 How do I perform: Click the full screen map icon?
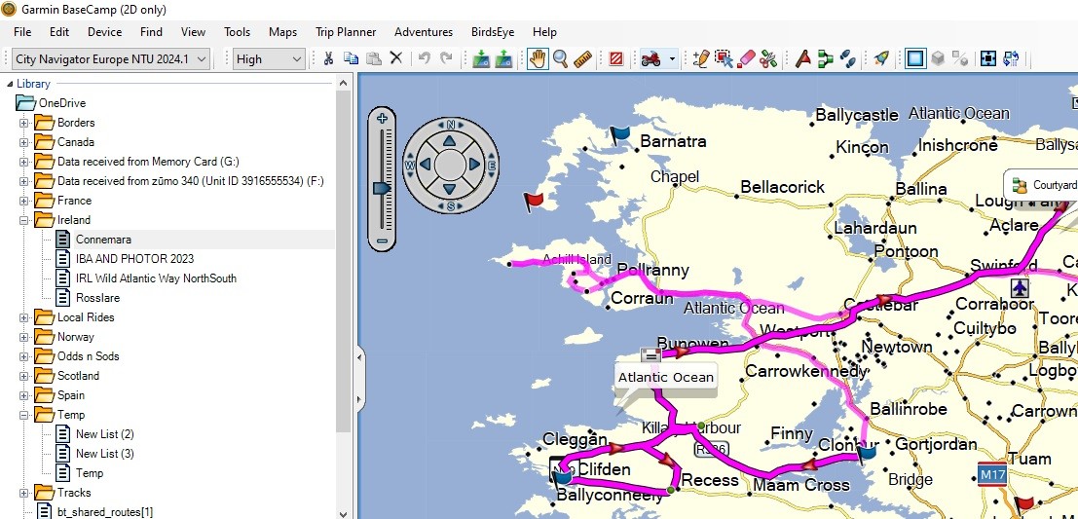pyautogui.click(x=988, y=59)
